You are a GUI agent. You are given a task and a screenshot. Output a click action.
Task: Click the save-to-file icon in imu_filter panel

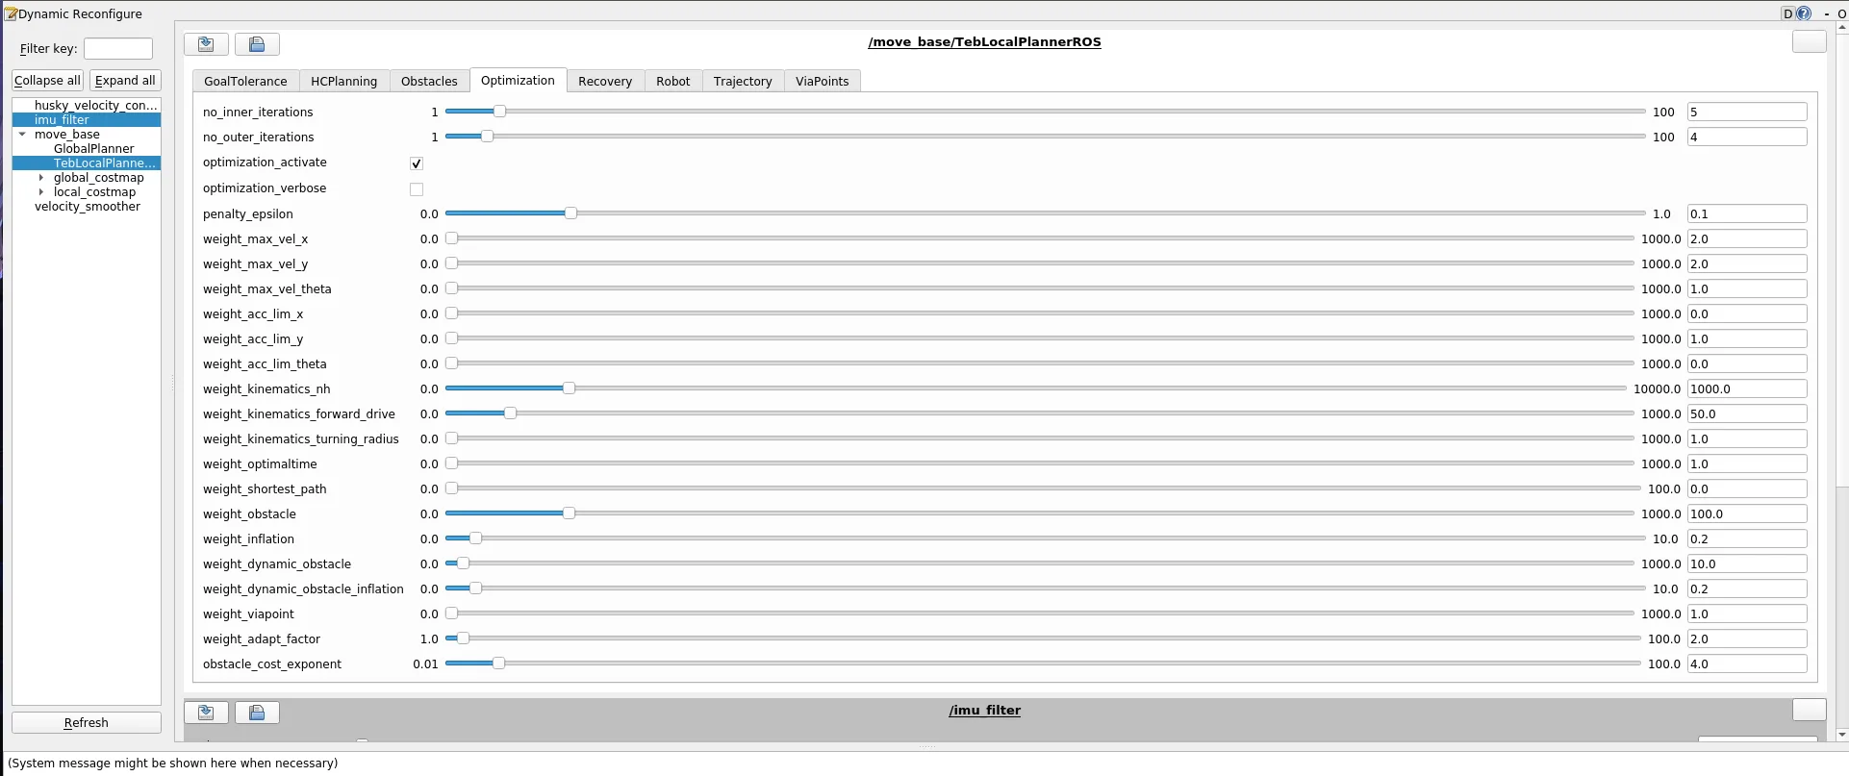tap(257, 713)
